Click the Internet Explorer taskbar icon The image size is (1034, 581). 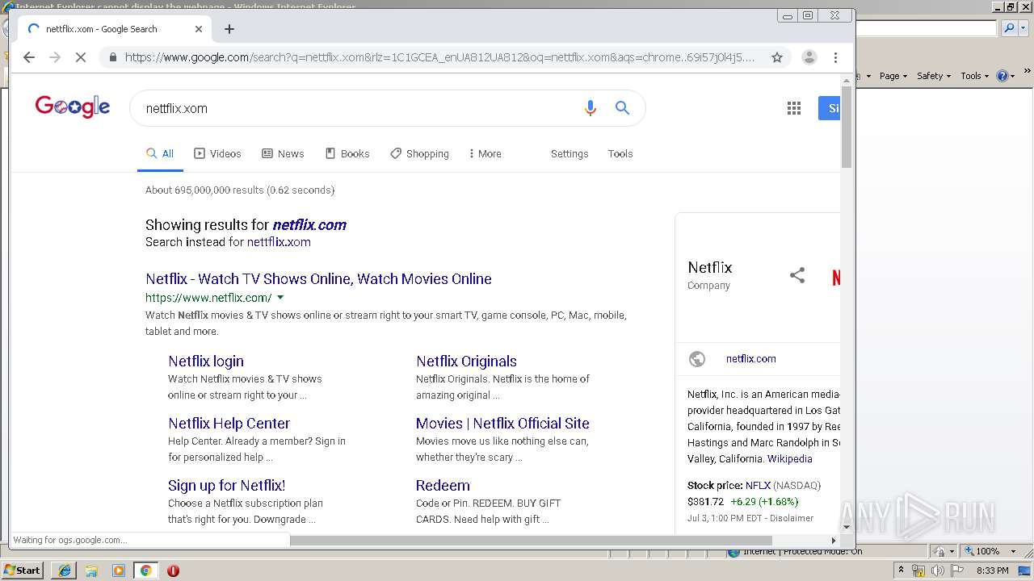(x=65, y=571)
